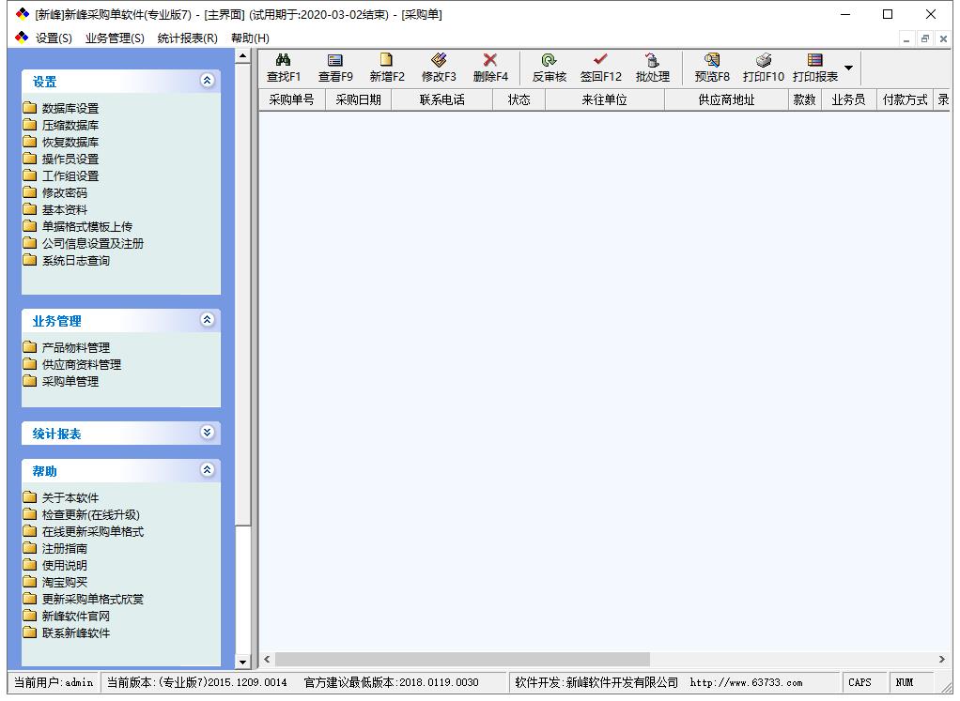Click the 供应商地址 column header
The height and width of the screenshot is (701, 960).
pyautogui.click(x=726, y=99)
